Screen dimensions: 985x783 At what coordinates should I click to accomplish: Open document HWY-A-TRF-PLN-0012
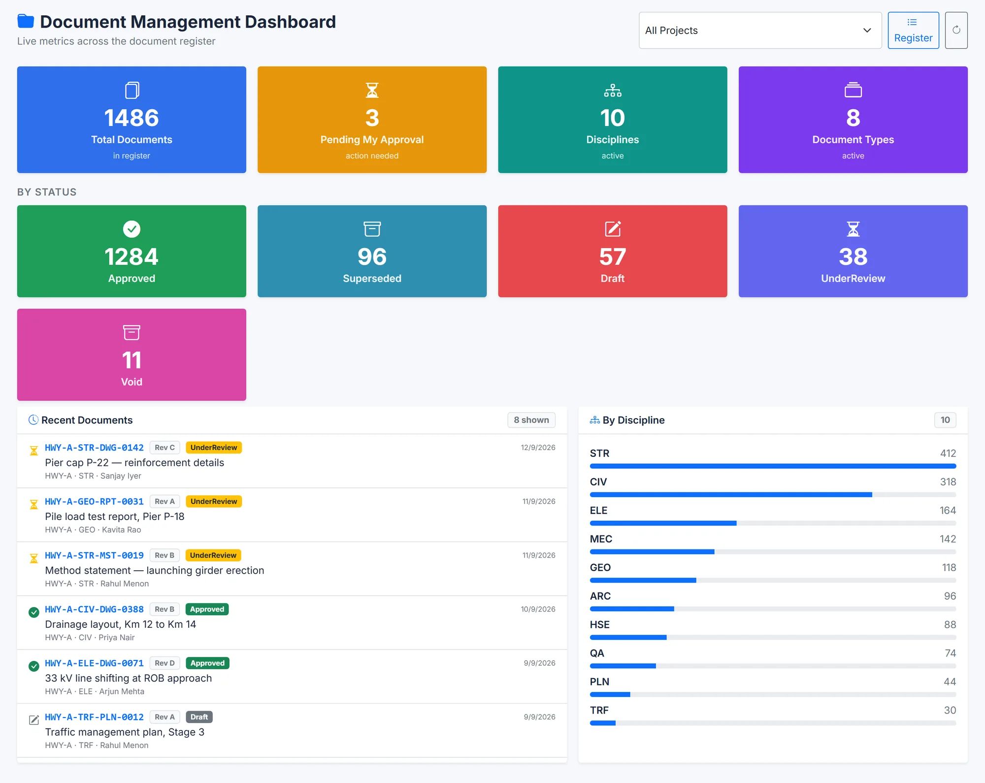(94, 717)
